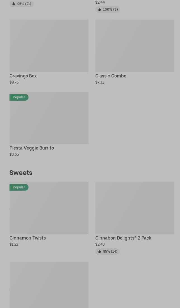Click the 85% (14) rating pill
This screenshot has width=180, height=308.
pos(108,252)
